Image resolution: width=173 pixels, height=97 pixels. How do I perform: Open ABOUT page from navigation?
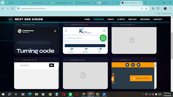coord(111,19)
